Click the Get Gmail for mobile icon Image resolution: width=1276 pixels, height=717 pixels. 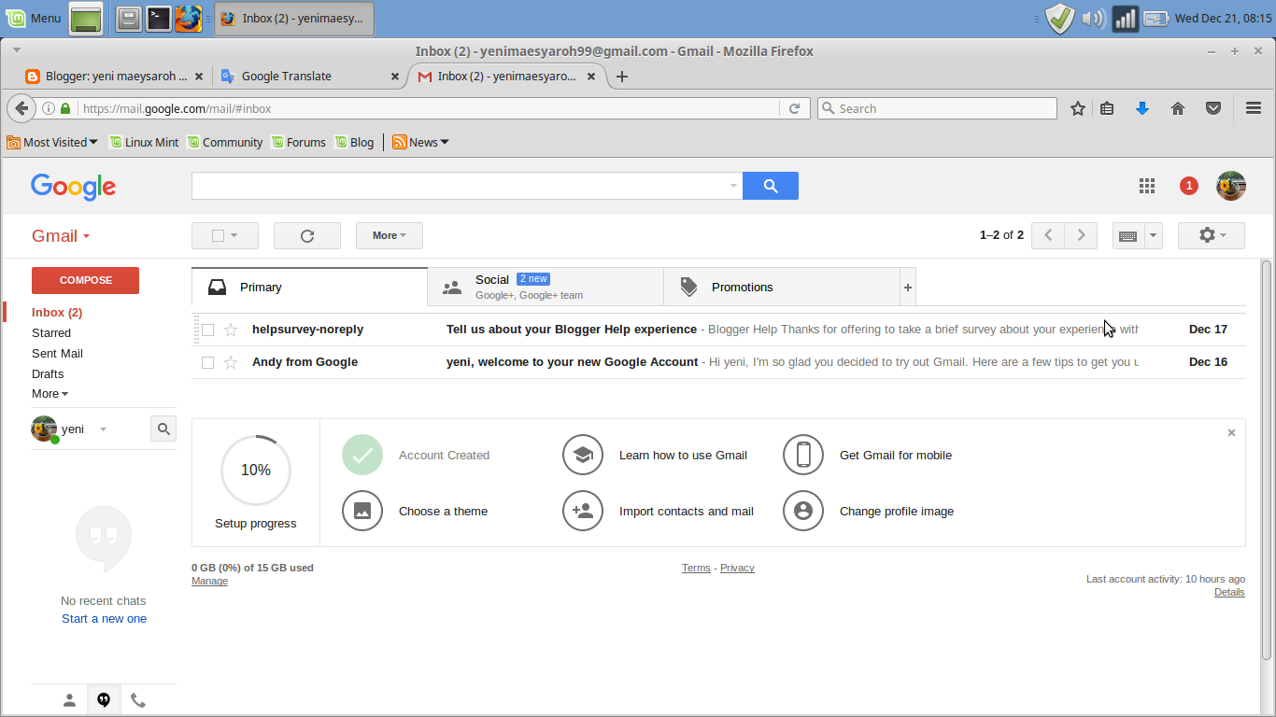tap(803, 455)
